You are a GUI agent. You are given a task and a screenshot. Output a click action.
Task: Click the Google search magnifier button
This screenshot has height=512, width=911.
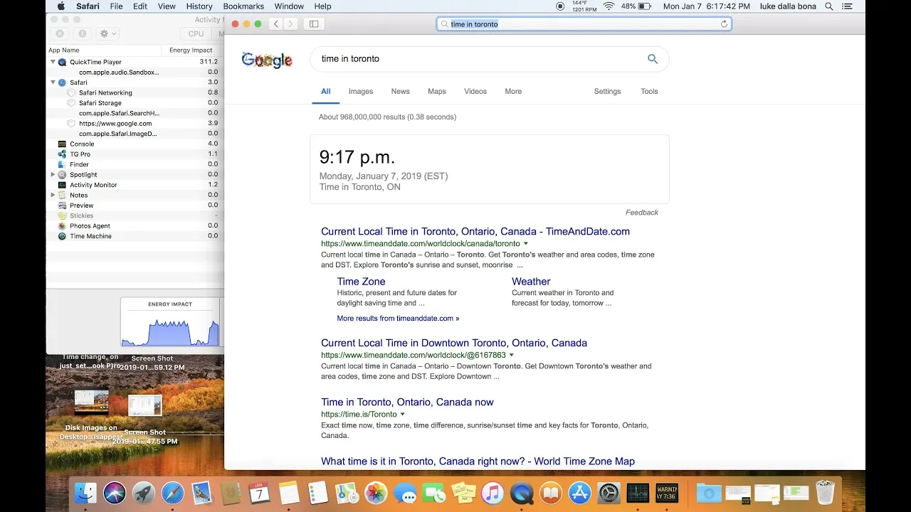pyautogui.click(x=653, y=59)
